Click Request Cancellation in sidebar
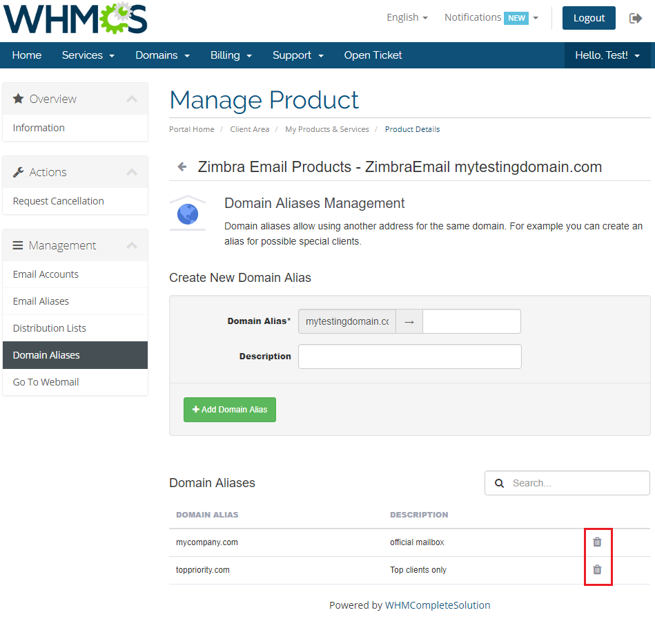The image size is (655, 617). click(x=75, y=201)
